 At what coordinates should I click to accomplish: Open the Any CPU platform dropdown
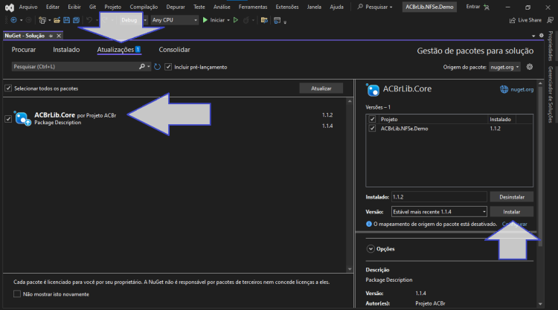click(x=174, y=20)
